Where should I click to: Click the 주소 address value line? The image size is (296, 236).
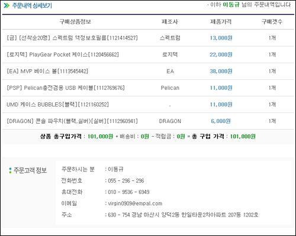pyautogui.click(x=183, y=215)
